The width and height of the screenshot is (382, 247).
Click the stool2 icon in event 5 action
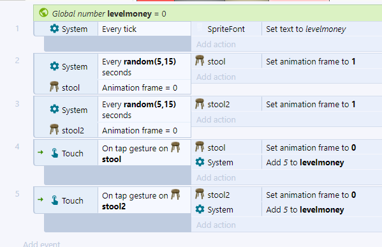click(200, 194)
